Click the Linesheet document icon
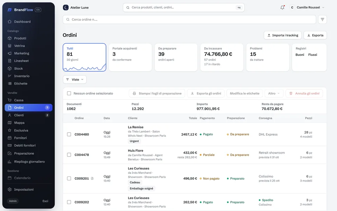The width and height of the screenshot is (337, 211). 9,61
